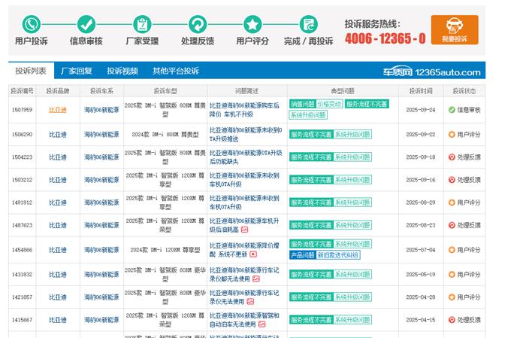The image size is (526, 338).
Task: Click the 信息审核 checkmark icon
Action: (x=86, y=24)
